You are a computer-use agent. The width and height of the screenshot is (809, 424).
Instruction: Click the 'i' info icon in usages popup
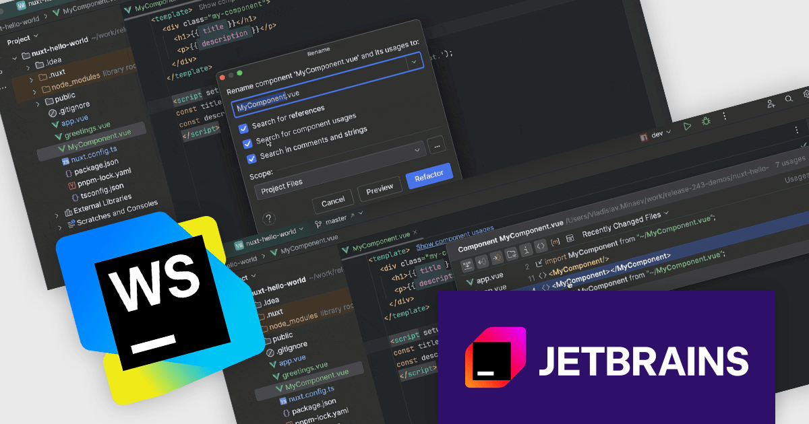527,250
